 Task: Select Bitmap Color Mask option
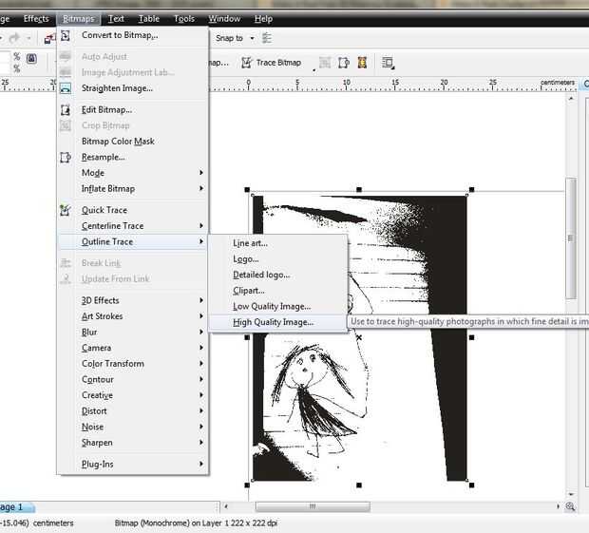point(118,142)
